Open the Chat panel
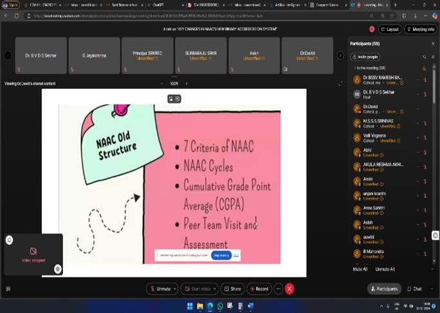 click(x=414, y=289)
